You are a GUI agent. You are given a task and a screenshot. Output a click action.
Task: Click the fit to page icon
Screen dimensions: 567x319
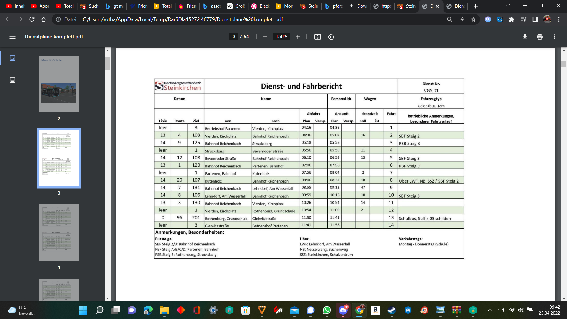point(317,37)
